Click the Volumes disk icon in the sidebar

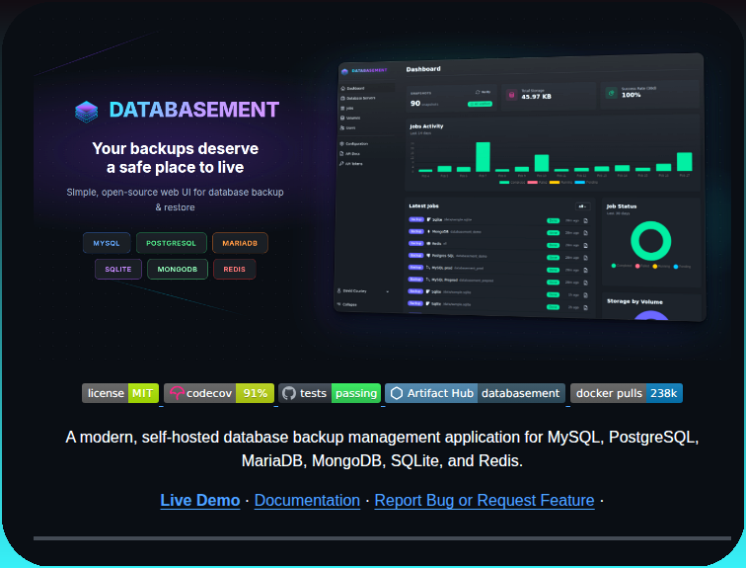[x=342, y=119]
